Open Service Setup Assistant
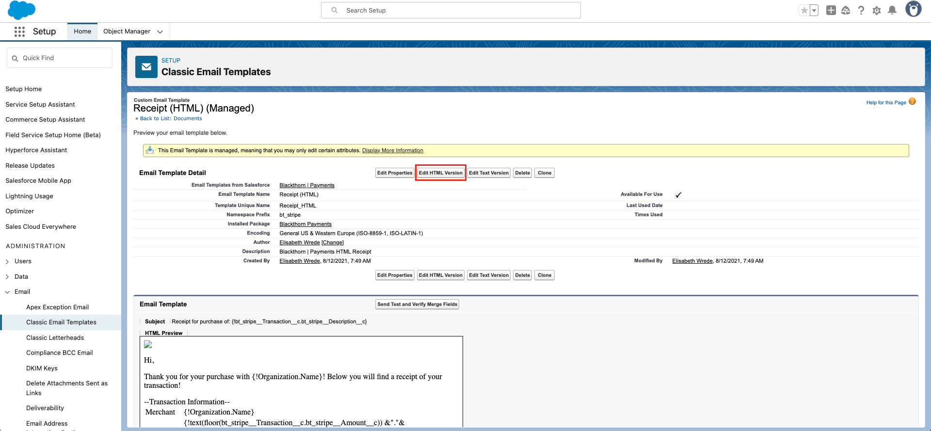931x431 pixels. tap(40, 105)
